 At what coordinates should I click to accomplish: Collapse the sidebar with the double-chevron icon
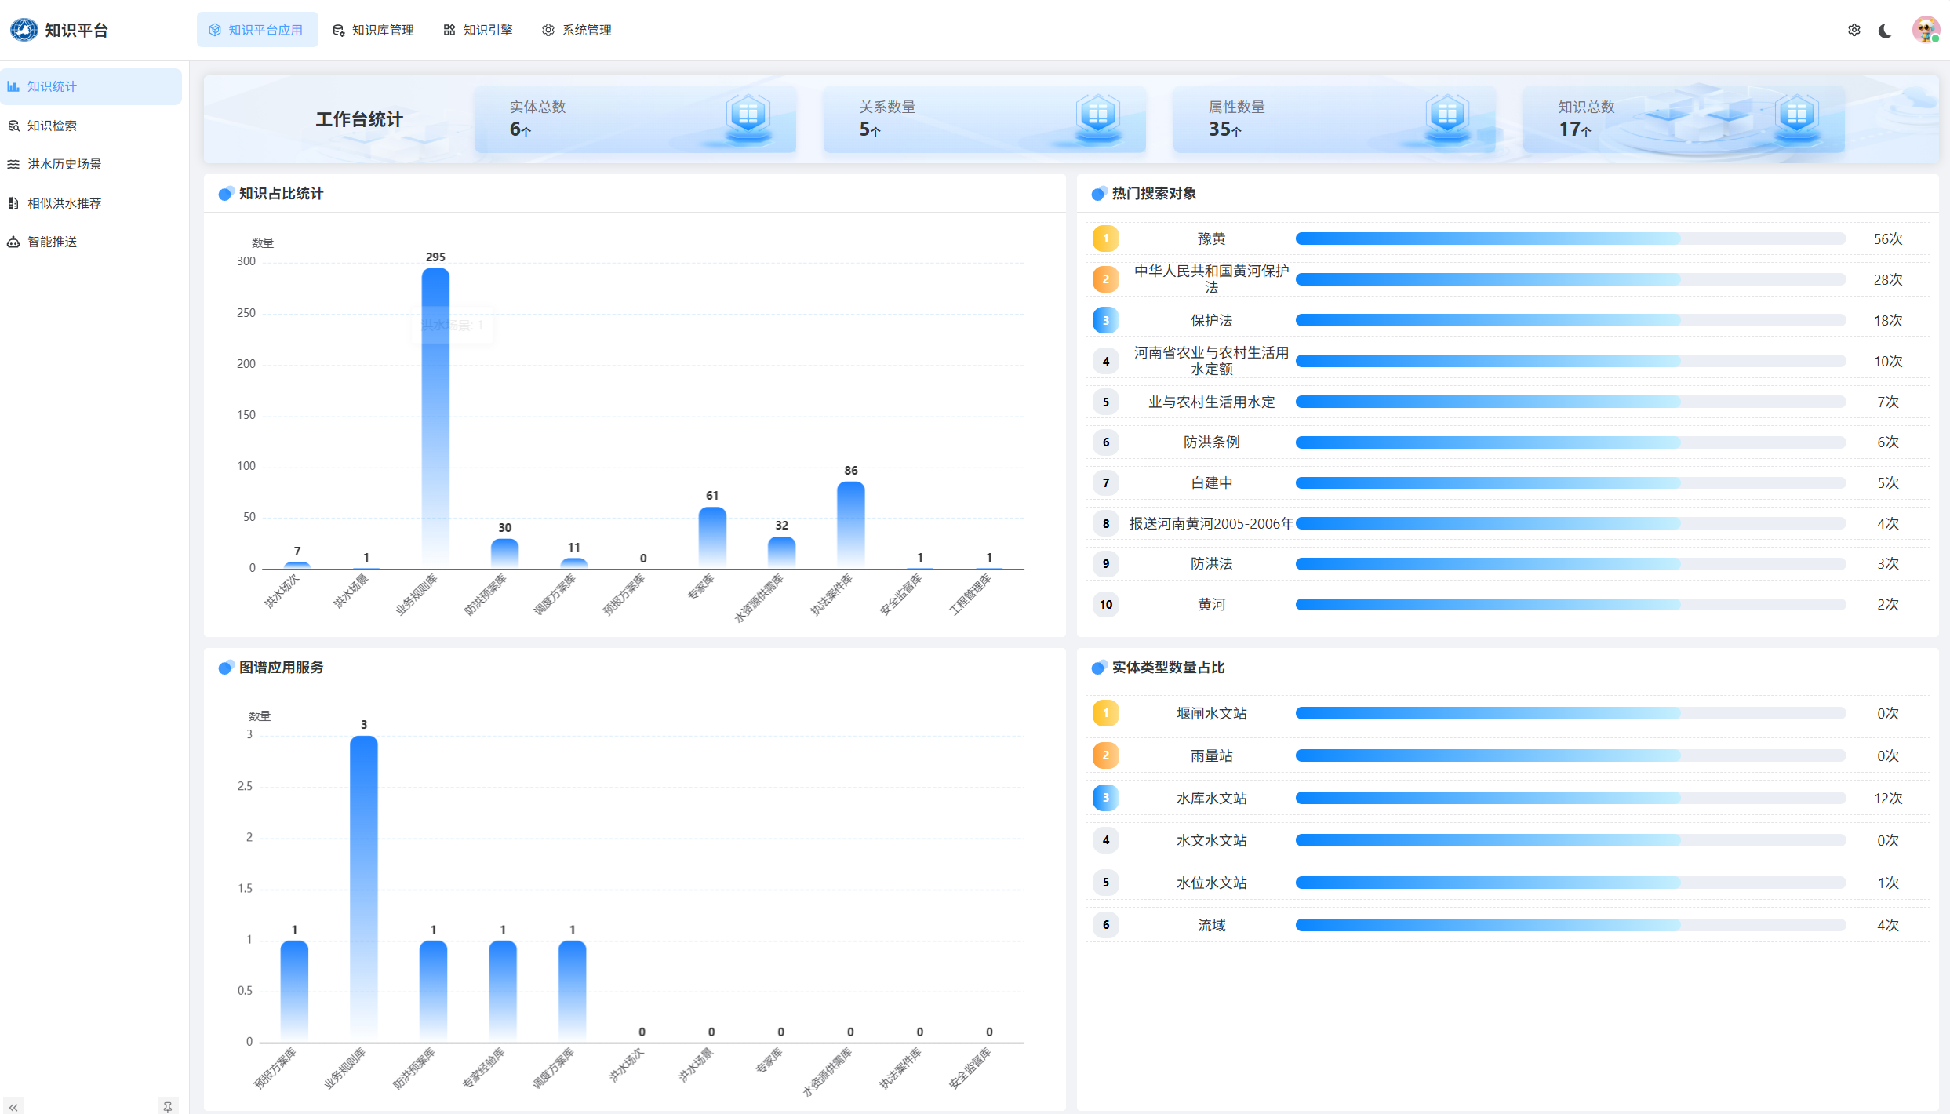pos(13,1106)
